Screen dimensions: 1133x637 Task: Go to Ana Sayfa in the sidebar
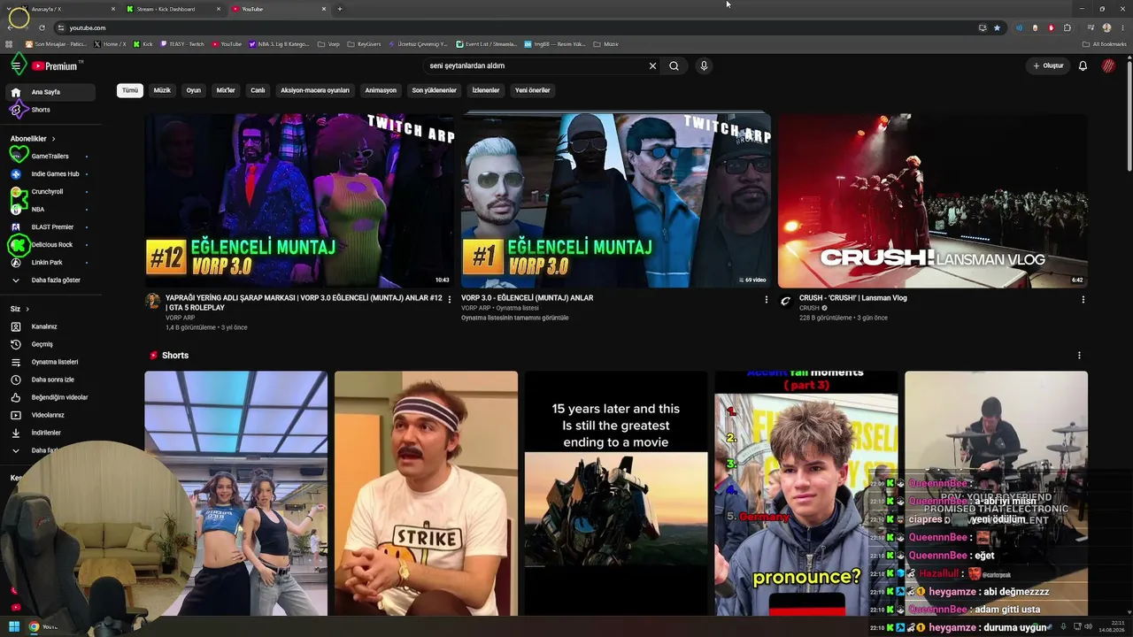click(x=50, y=92)
